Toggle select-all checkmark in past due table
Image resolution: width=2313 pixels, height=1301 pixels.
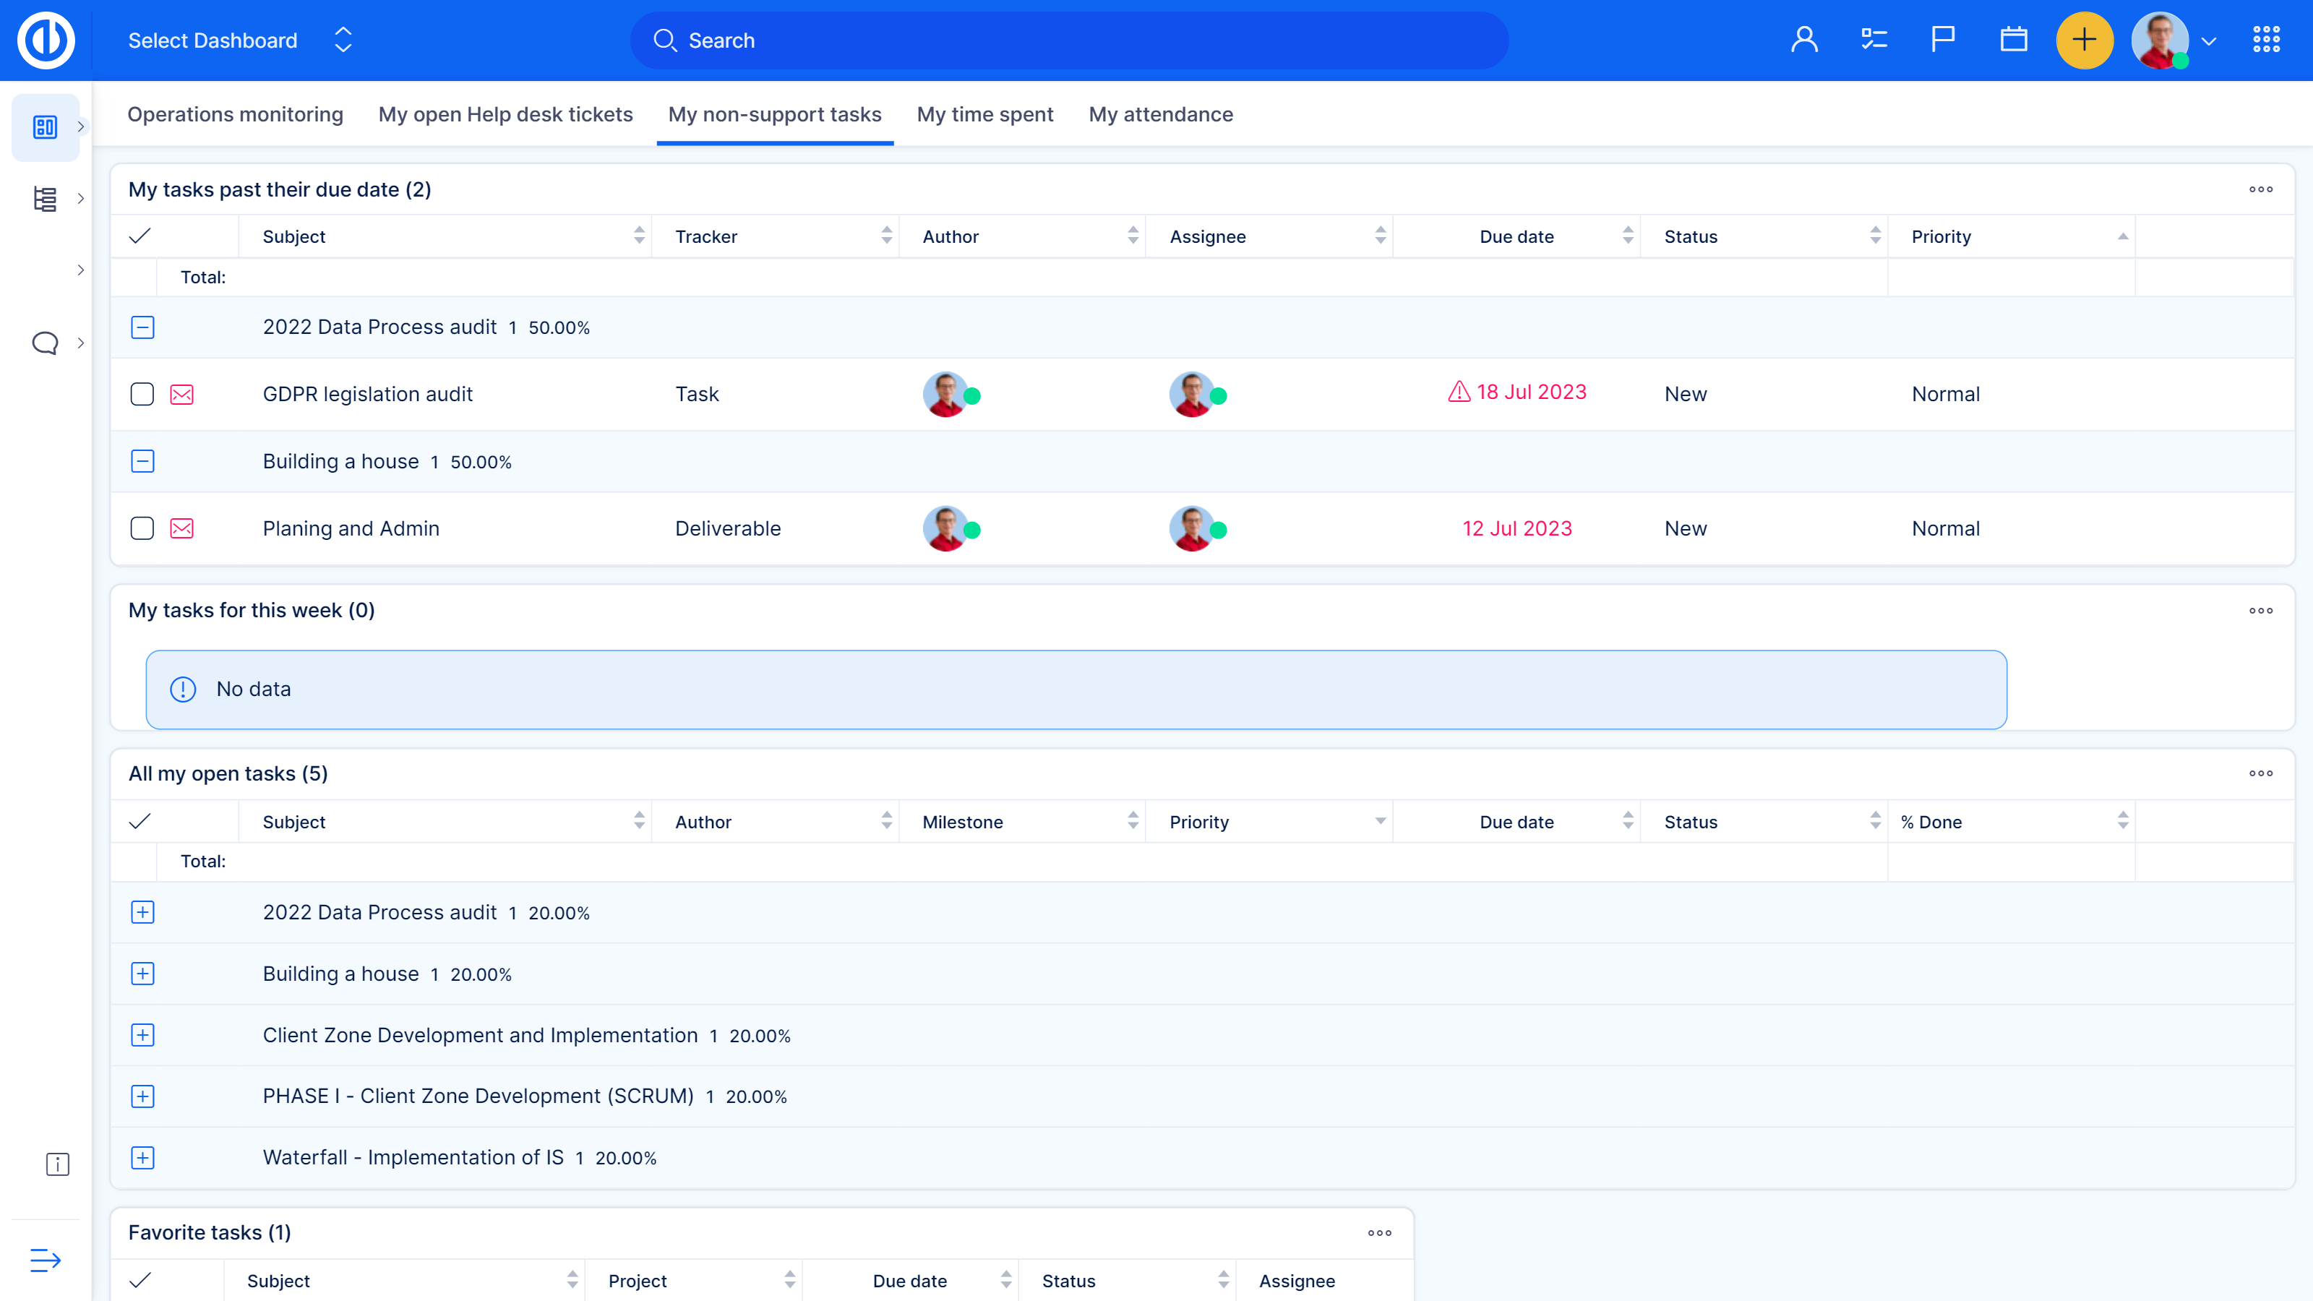[140, 237]
